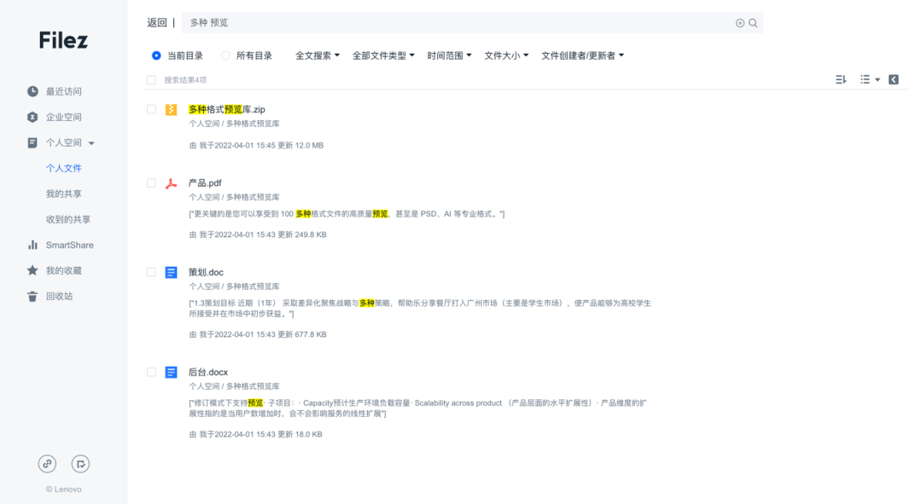The image size is (922, 504).
Task: Click the PDF icon beside 产品.pdf
Action: point(171,182)
